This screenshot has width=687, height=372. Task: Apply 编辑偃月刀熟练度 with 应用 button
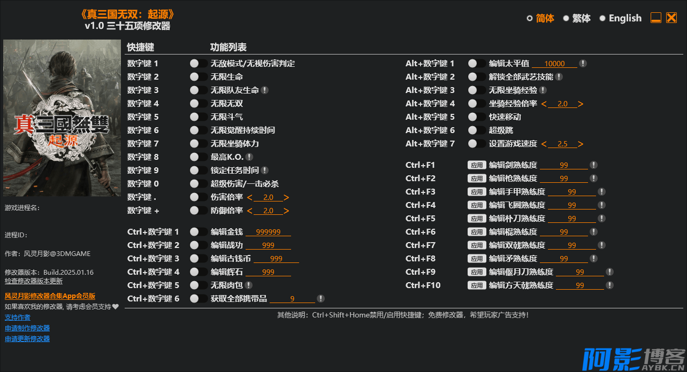(477, 272)
